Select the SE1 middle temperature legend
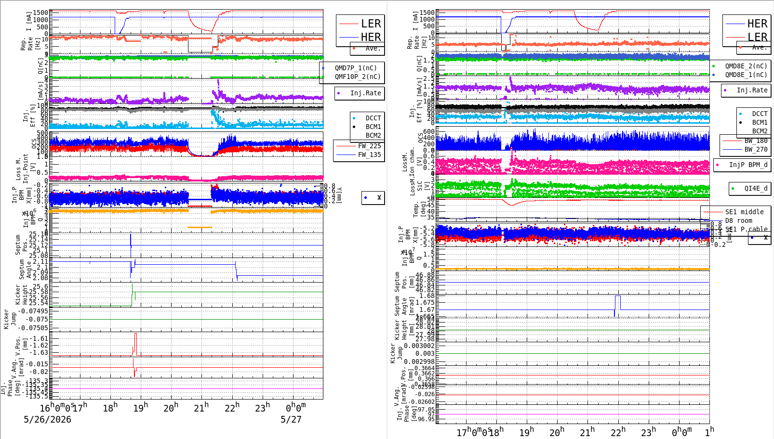 tap(734, 212)
